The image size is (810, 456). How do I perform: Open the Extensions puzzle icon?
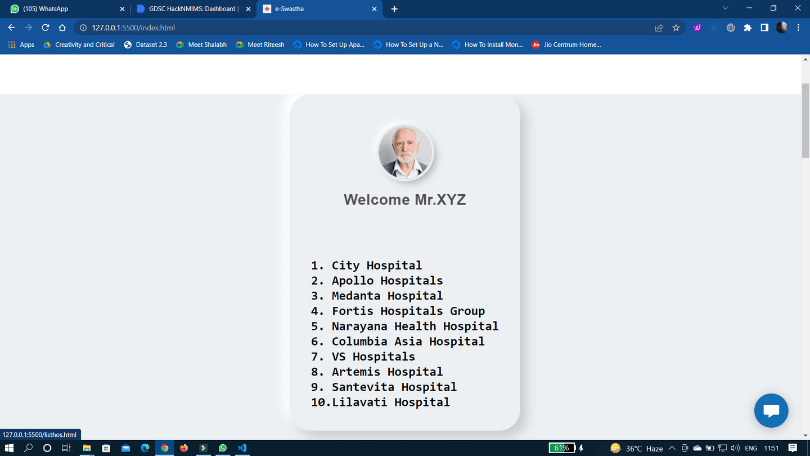tap(748, 28)
